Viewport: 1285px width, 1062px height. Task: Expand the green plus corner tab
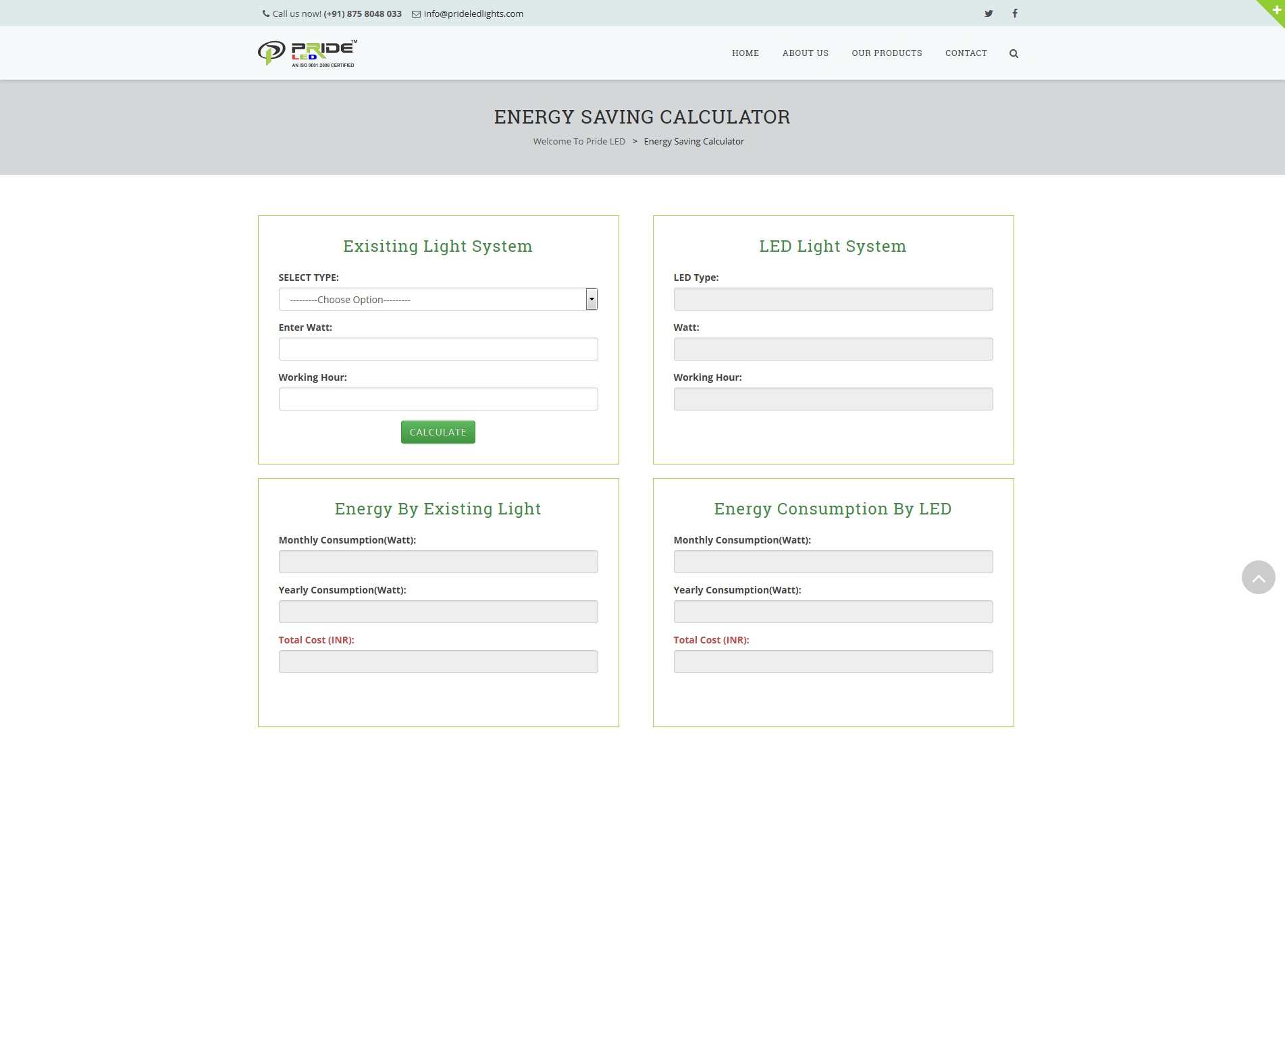[x=1275, y=9]
